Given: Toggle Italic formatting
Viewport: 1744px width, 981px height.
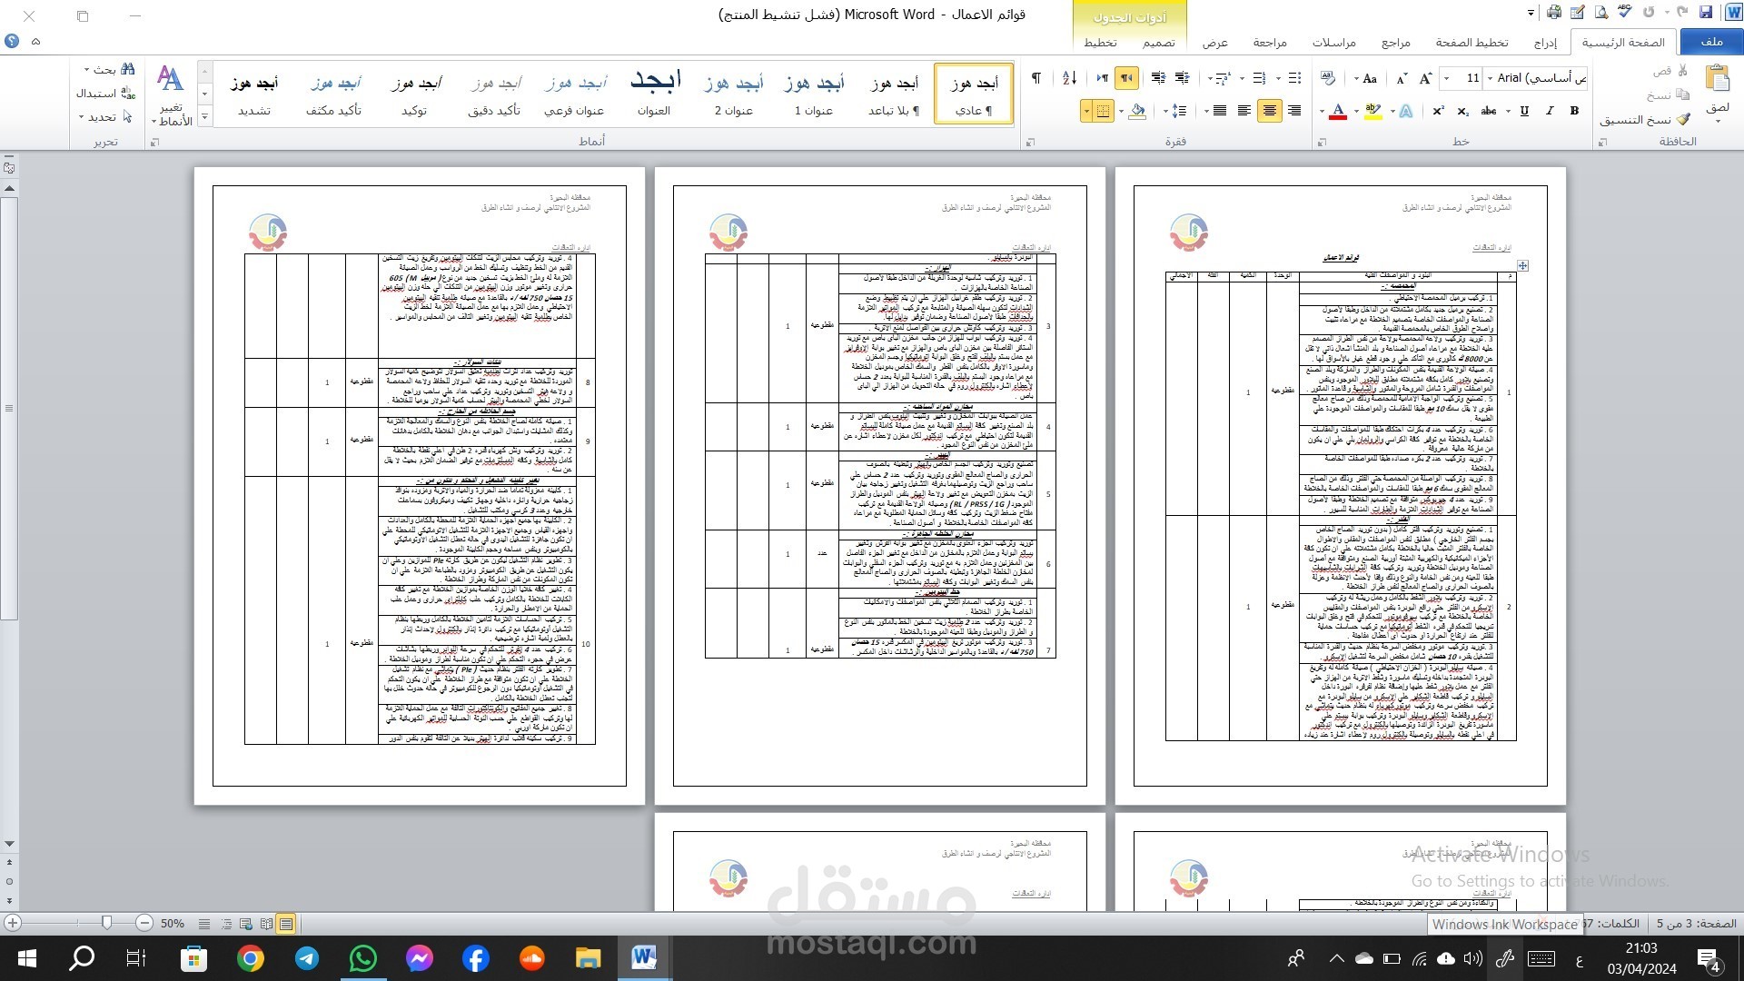Looking at the screenshot, I should (x=1550, y=111).
